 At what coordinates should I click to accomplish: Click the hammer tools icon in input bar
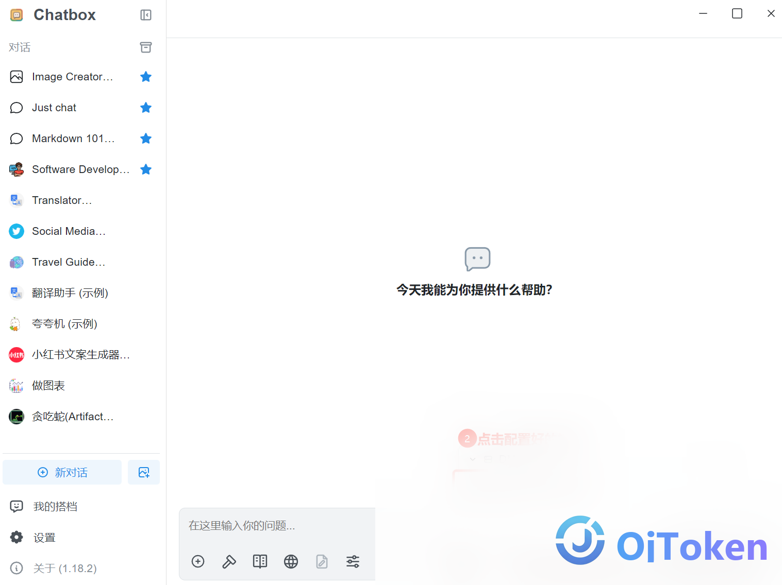229,561
